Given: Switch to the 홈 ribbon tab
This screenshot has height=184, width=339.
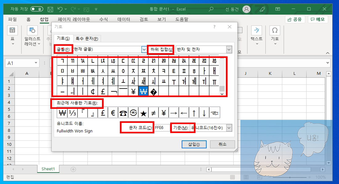Looking at the screenshot, I should click(29, 19).
